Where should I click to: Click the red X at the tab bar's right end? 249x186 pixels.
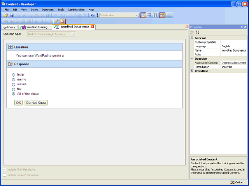[187, 27]
